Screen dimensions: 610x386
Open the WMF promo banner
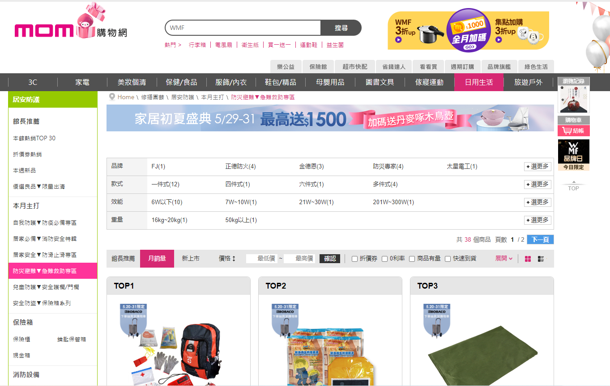468,30
